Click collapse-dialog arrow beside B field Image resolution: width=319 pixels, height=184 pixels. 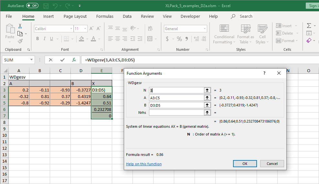click(207, 105)
